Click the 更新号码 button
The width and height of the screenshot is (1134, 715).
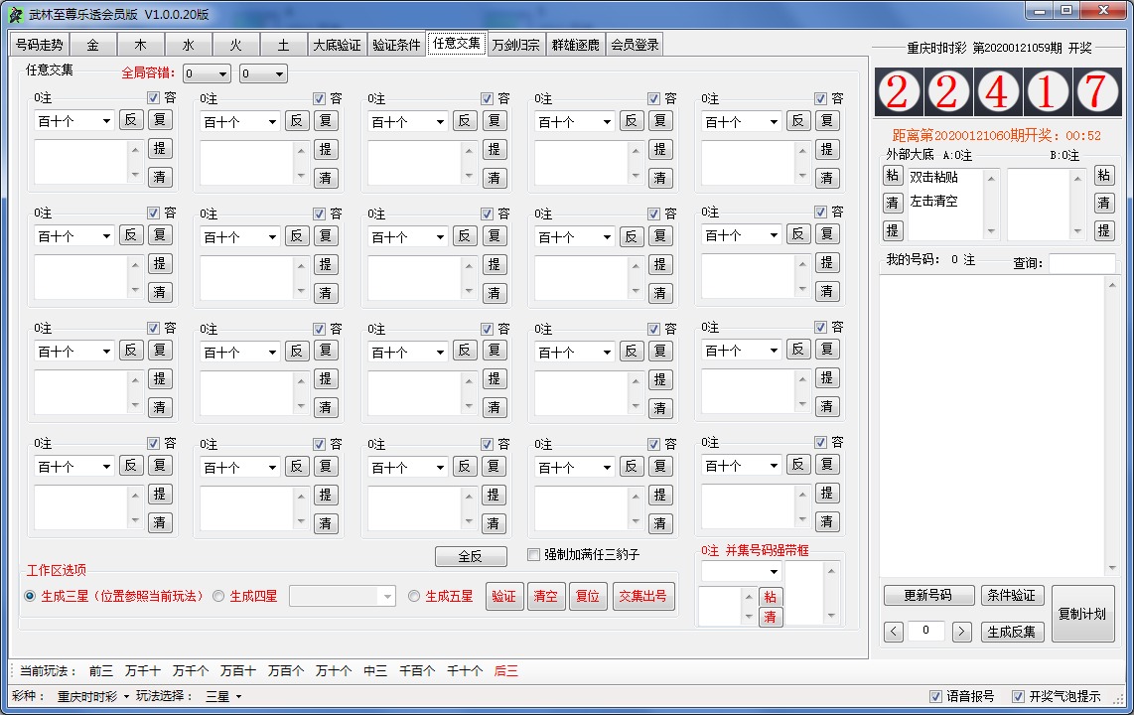[x=931, y=596]
